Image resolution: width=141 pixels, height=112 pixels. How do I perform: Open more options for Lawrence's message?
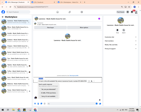[94, 81]
